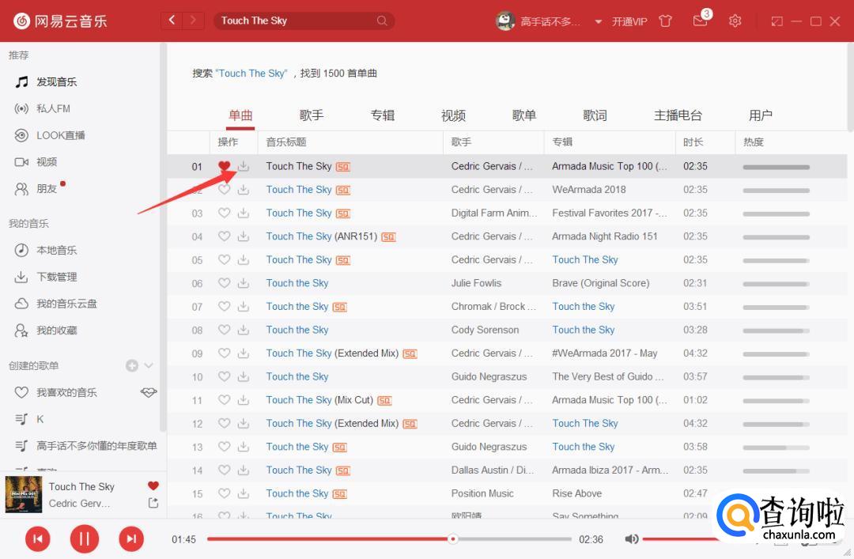Click the user avatar picture
Viewport: 854px width, 559px height.
coord(505,21)
